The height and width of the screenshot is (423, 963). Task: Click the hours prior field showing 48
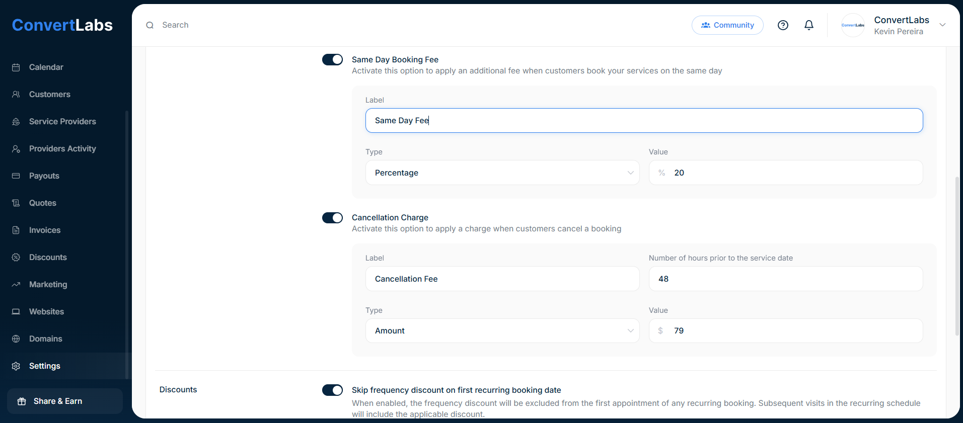[x=785, y=279]
